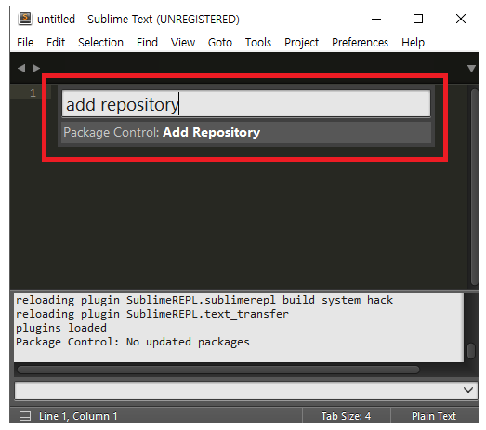Click Line 1, Column 1 in status bar
Screen dimensions: 486x430
pos(78,416)
